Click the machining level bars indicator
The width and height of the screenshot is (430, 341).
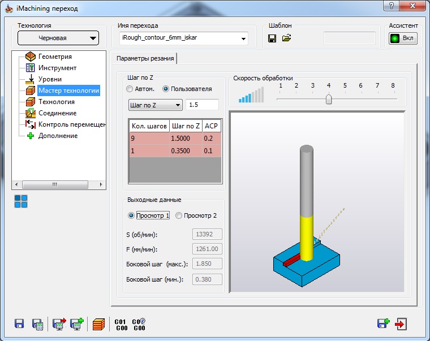click(251, 95)
